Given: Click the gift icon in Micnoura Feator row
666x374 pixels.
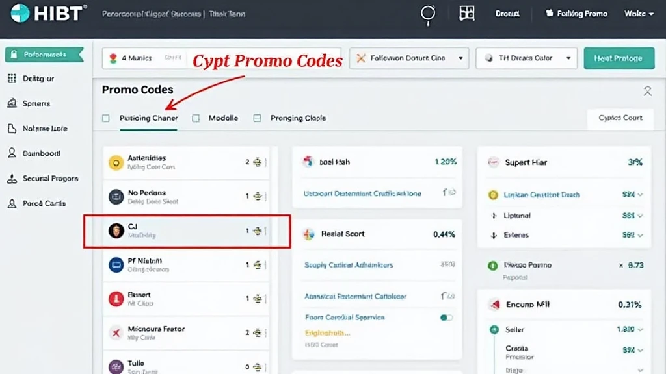Looking at the screenshot, I should tap(258, 332).
